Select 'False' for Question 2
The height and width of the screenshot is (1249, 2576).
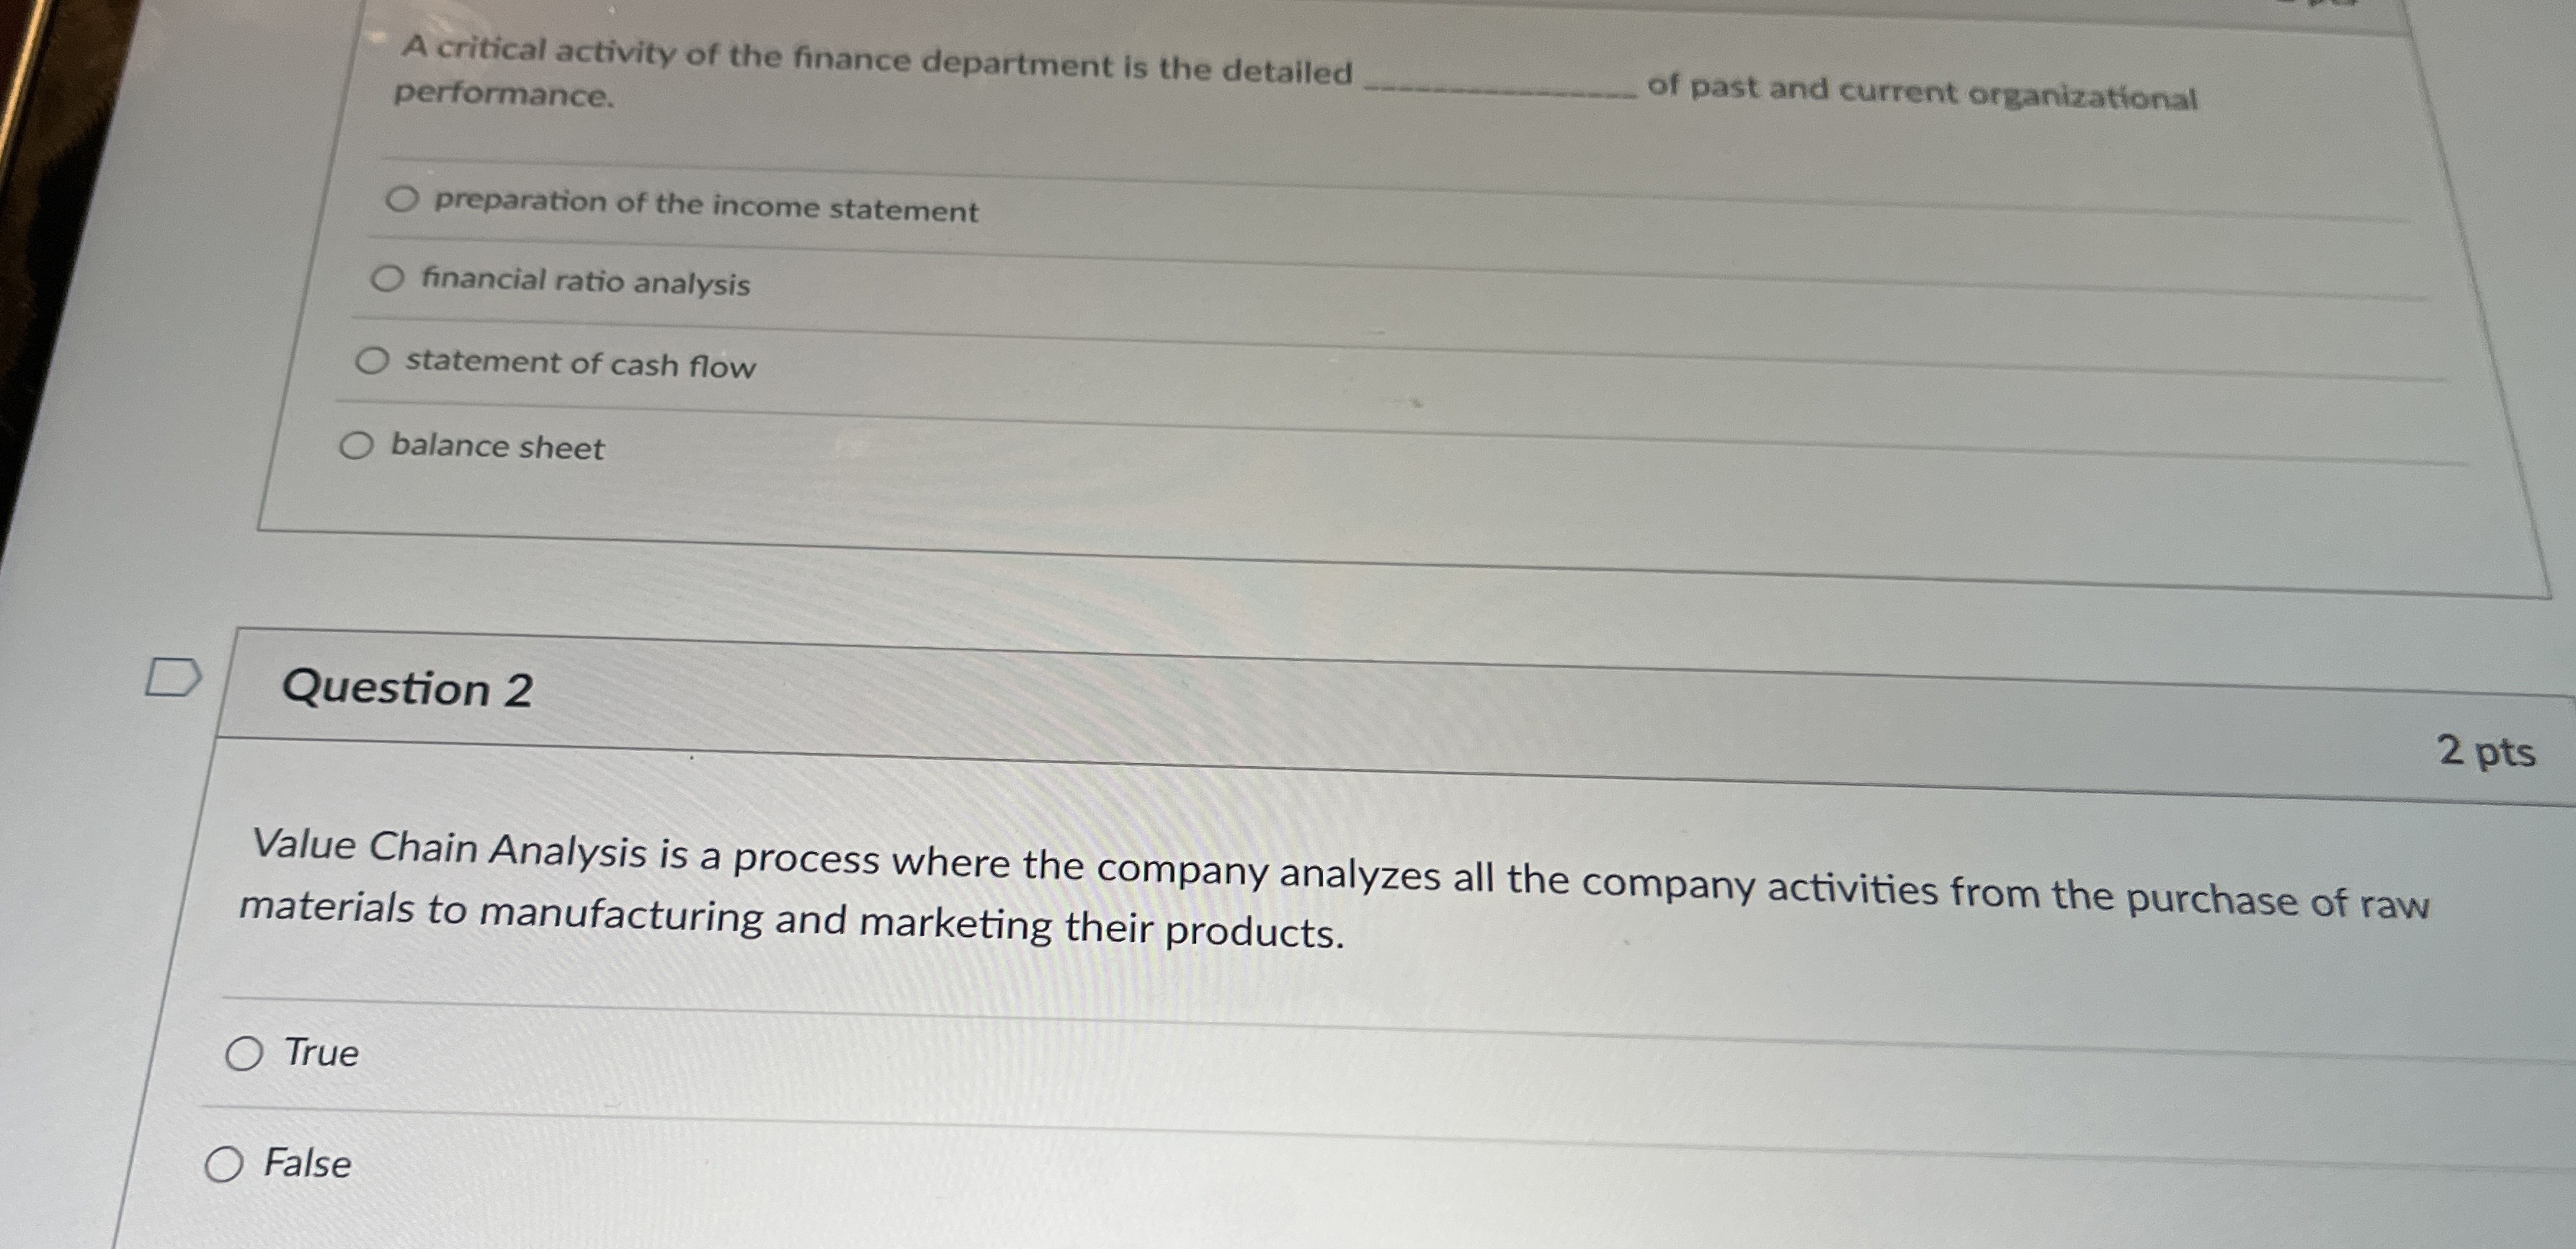click(226, 1165)
